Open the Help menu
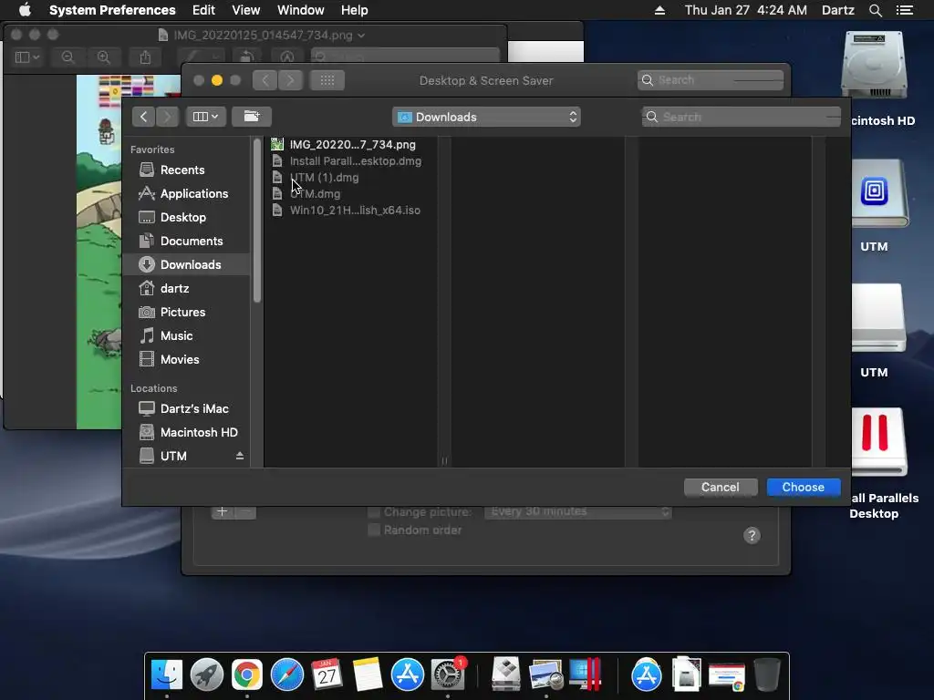Image resolution: width=934 pixels, height=700 pixels. click(x=355, y=10)
